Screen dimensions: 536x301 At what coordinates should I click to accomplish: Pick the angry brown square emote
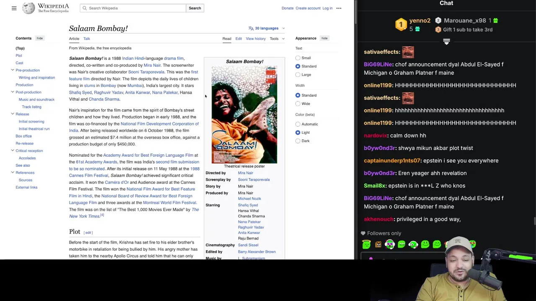tap(378, 245)
